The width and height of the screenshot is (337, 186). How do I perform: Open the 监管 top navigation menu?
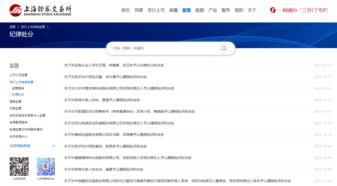[x=187, y=10]
